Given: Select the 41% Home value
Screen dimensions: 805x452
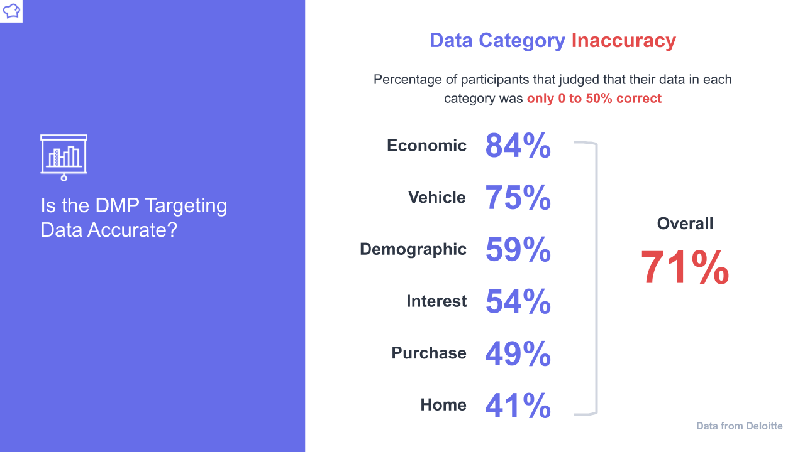Looking at the screenshot, I should (x=518, y=406).
